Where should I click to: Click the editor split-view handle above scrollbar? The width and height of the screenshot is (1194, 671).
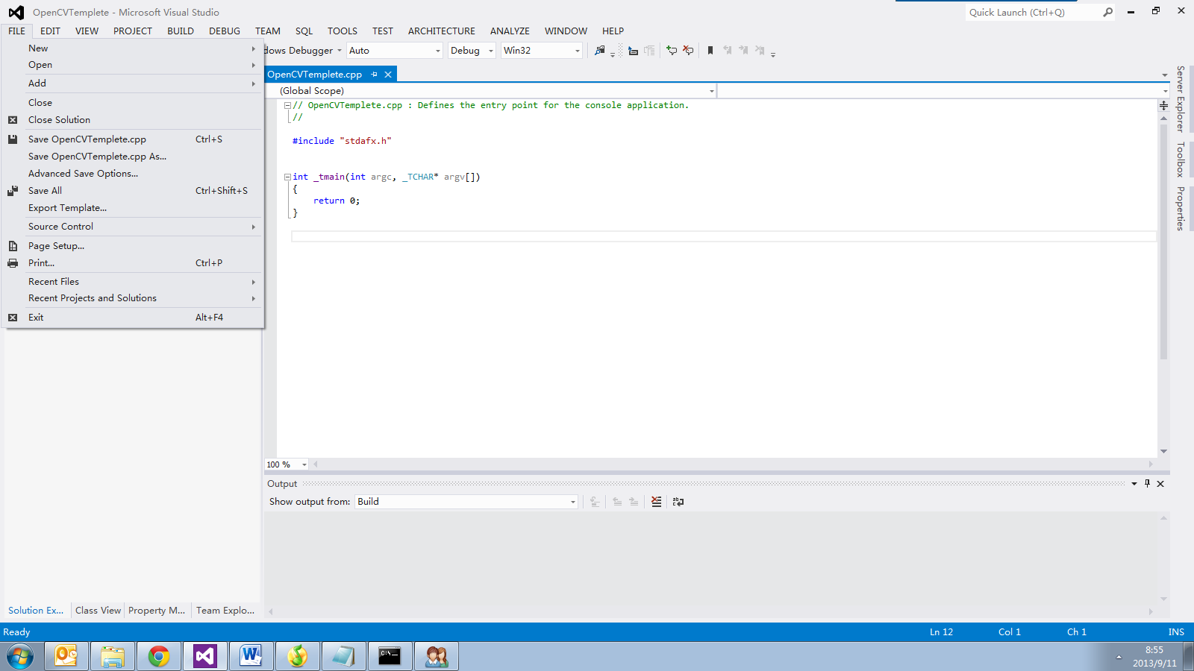pos(1163,106)
